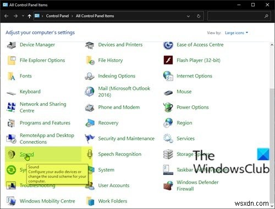Screen dimensions: 275x209
Task: Open Indexing Options icon
Action: (x=90, y=76)
